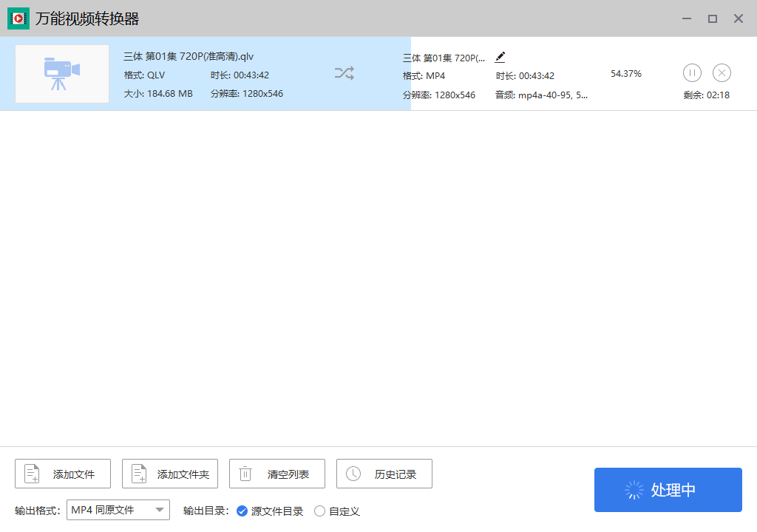Click the dropdown arrow of output format

(159, 510)
